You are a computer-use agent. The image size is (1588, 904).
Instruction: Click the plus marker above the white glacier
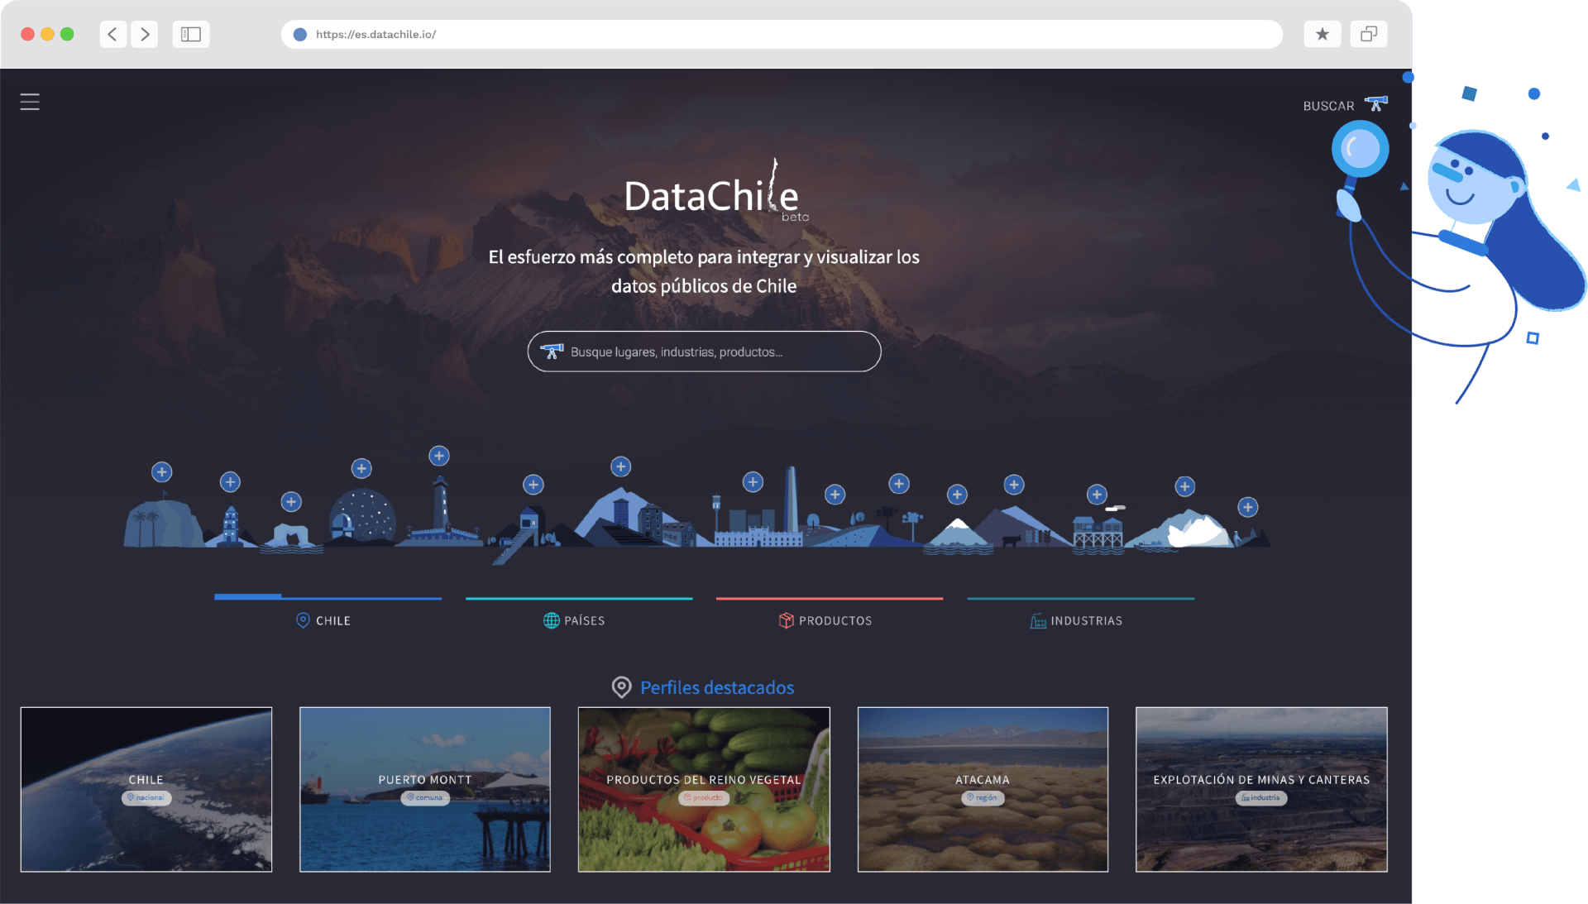coord(1185,486)
